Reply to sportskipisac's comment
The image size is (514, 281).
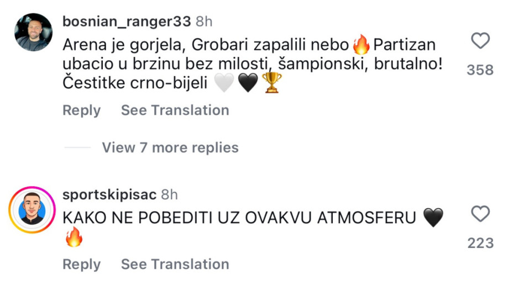click(x=81, y=264)
